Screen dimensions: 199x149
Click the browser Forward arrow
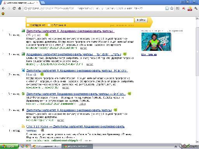click(x=9, y=9)
